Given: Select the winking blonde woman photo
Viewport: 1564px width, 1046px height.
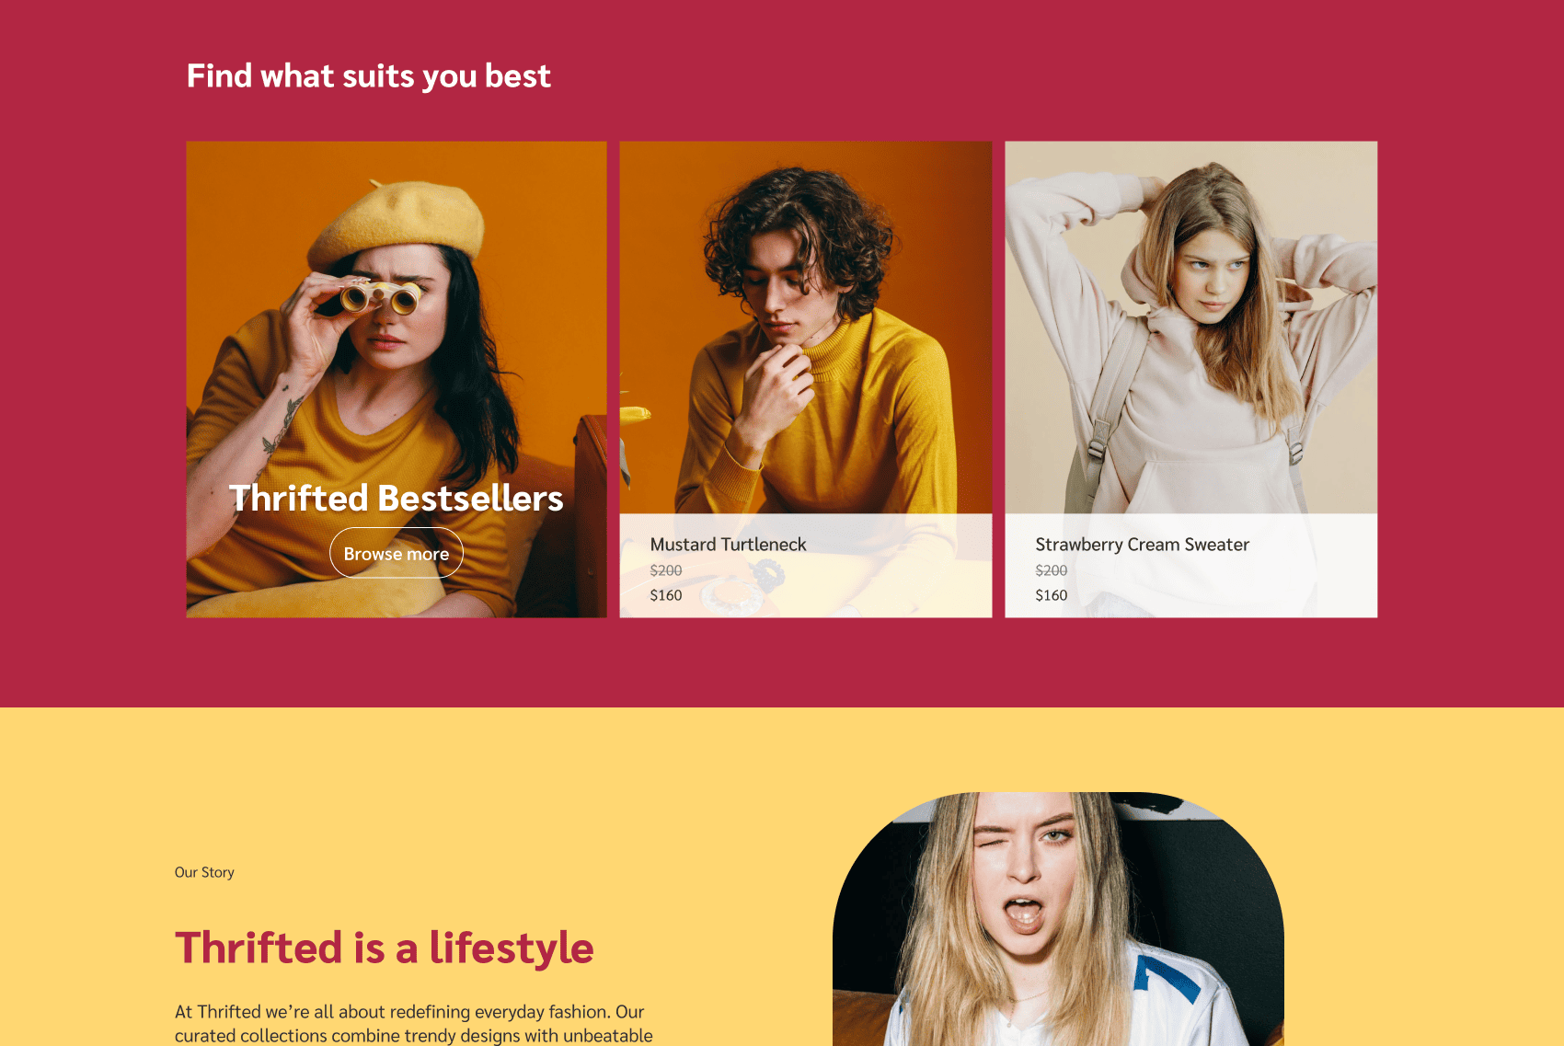Looking at the screenshot, I should pyautogui.click(x=1058, y=919).
